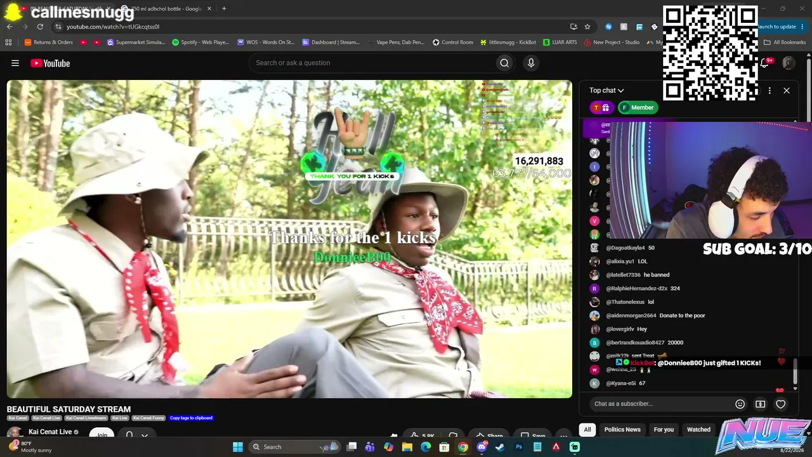The height and width of the screenshot is (457, 812).
Task: Start voice search with microphone icon
Action: [531, 63]
